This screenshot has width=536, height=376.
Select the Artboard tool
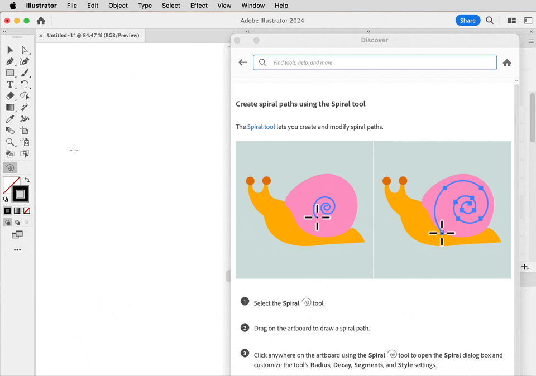pyautogui.click(x=24, y=131)
